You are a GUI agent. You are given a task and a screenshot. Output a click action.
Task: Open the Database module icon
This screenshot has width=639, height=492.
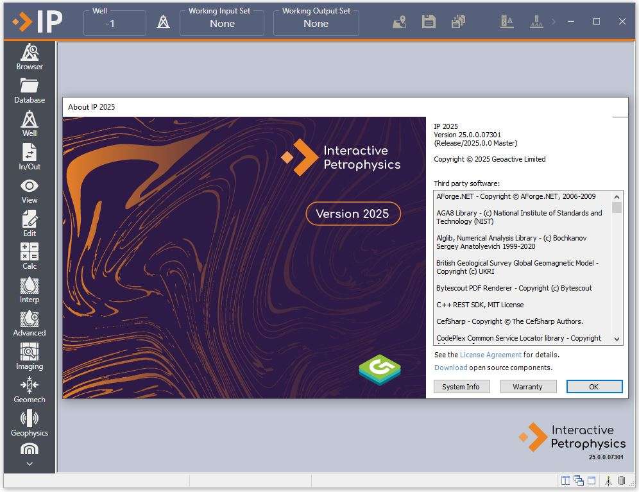click(30, 90)
